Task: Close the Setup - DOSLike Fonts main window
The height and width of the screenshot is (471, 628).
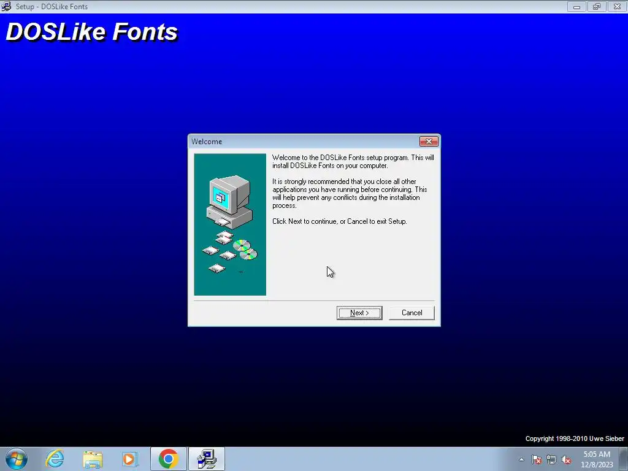Action: [617, 6]
